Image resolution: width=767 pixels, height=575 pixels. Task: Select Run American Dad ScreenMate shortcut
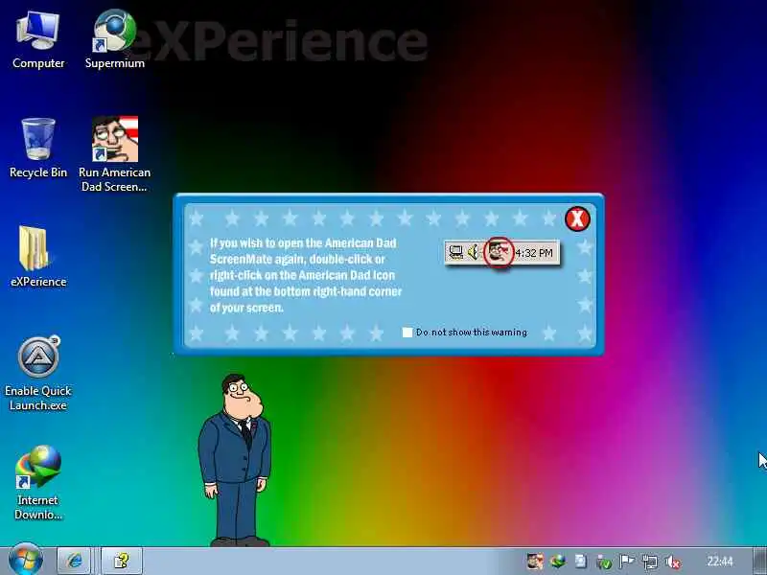[x=114, y=154]
